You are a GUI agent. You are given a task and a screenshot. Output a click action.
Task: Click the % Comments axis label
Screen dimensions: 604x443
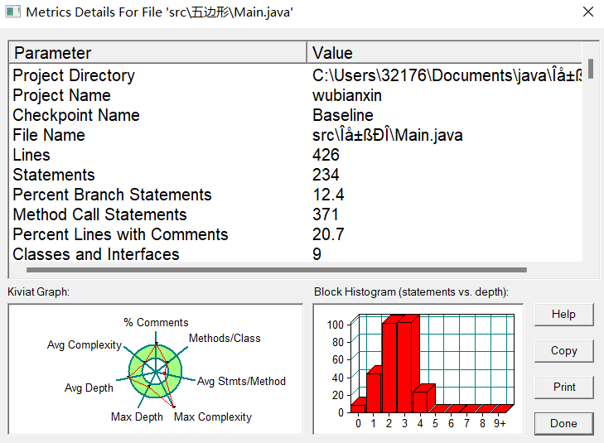click(156, 323)
